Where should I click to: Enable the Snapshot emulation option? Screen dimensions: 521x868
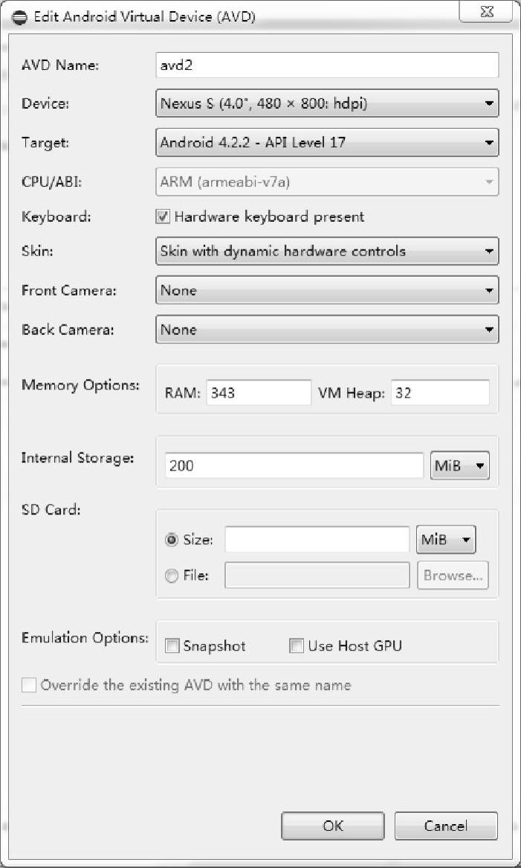172,646
